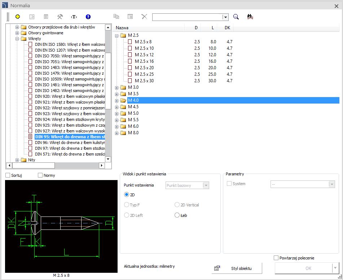Click the screw preview drawing thumbnail
Viewport: 343px width, 280px height.
point(61,226)
